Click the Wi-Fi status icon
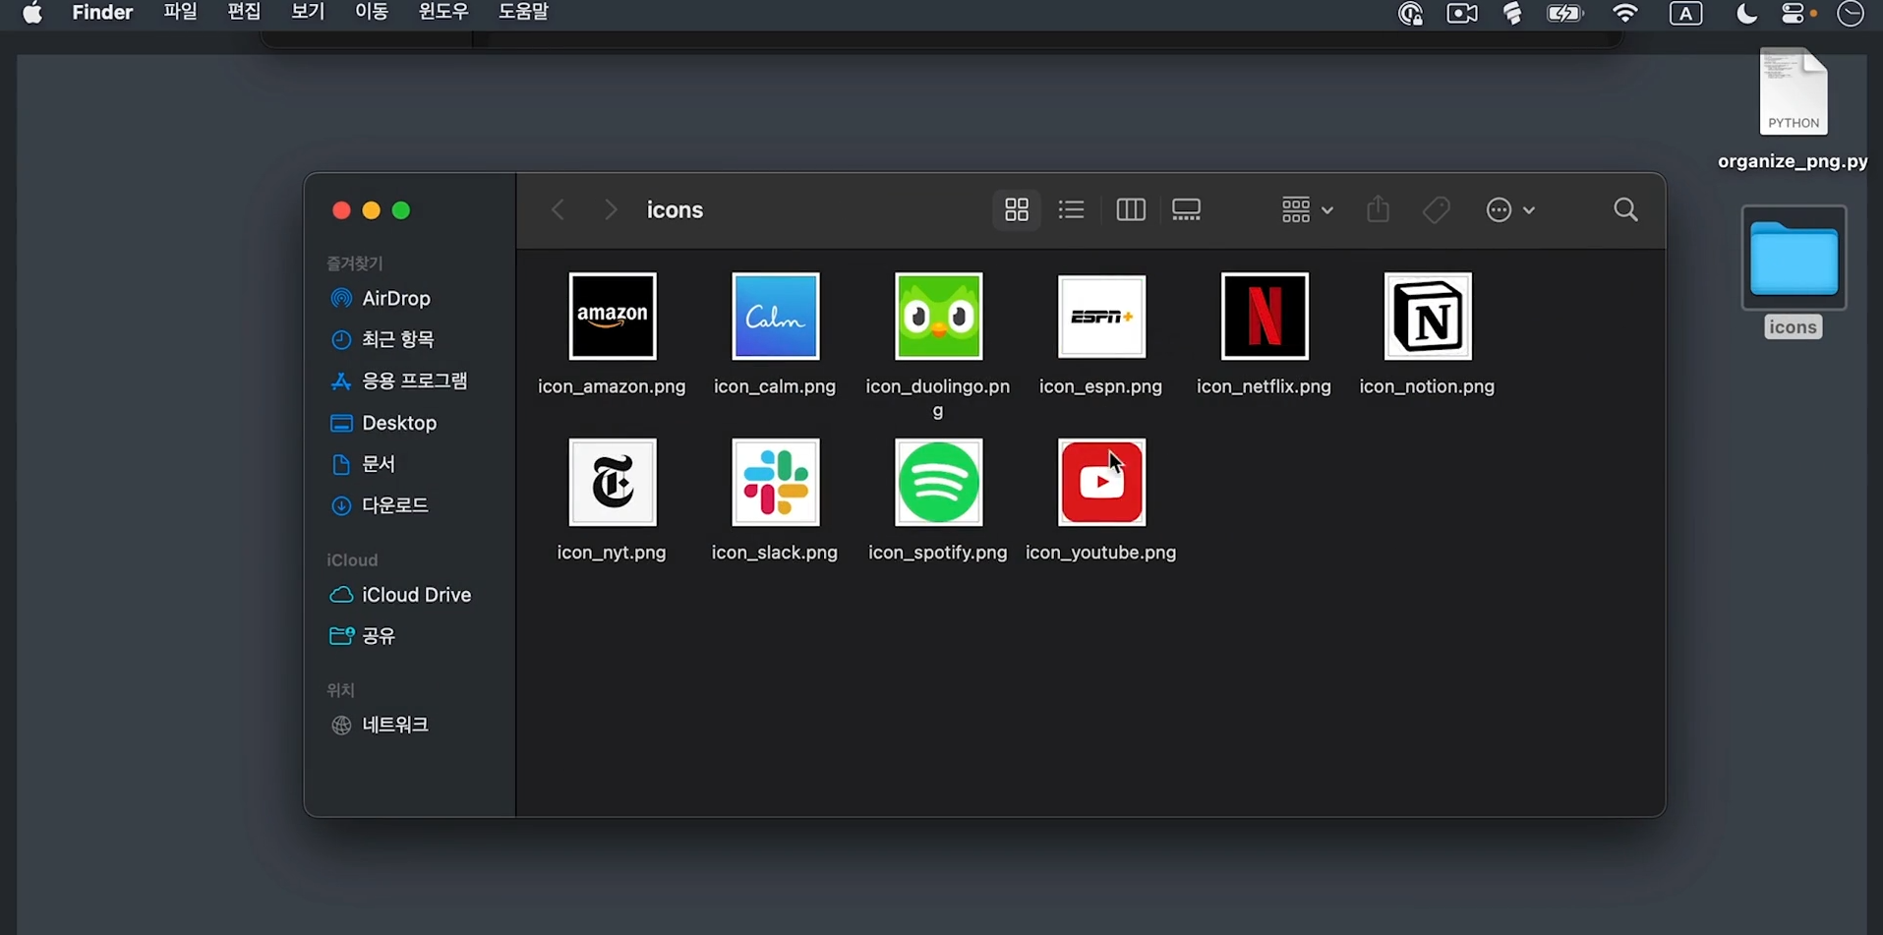Image resolution: width=1883 pixels, height=935 pixels. 1625,13
